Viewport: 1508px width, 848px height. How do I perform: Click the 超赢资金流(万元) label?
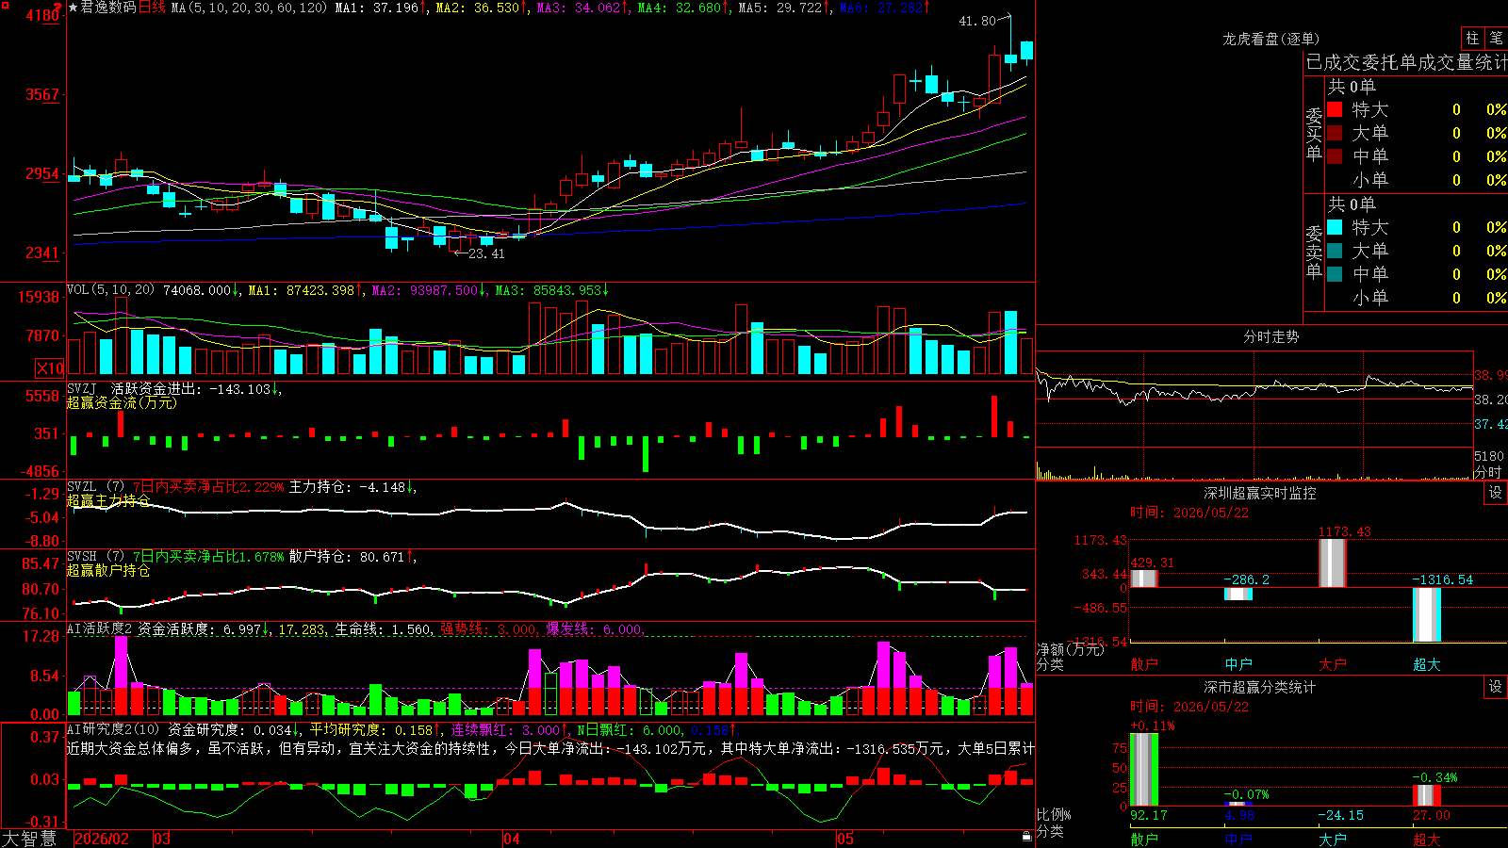click(122, 402)
